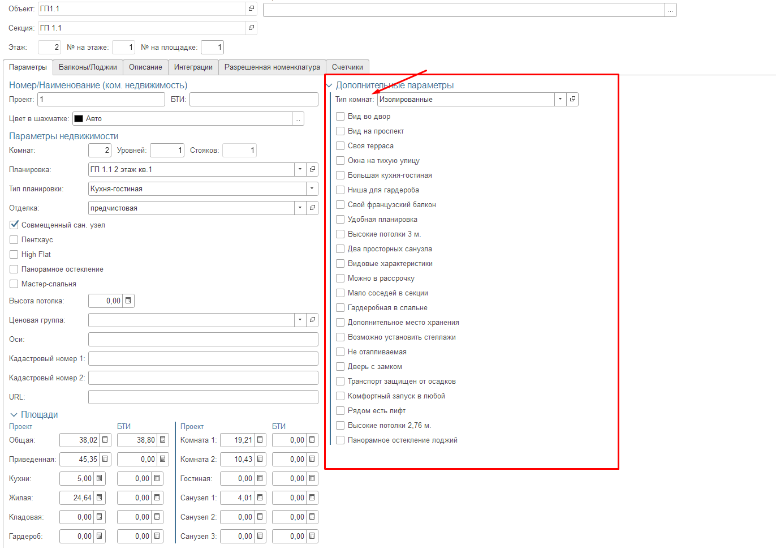The width and height of the screenshot is (776, 553).
Task: Check the Не отапливаемая option
Action: pos(340,351)
